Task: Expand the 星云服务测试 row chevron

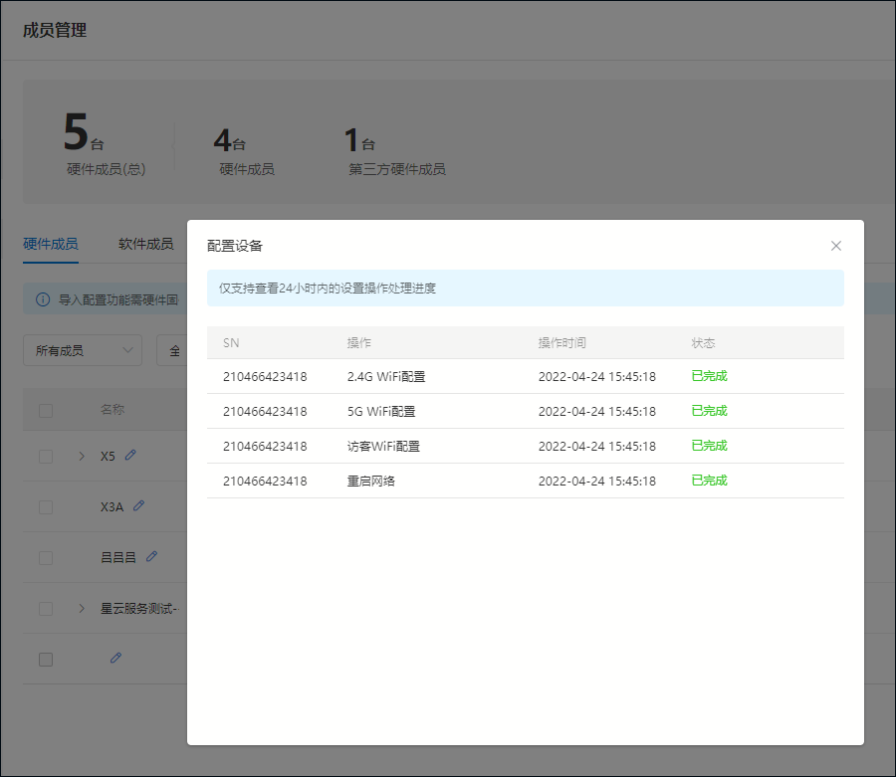Action: [x=82, y=608]
